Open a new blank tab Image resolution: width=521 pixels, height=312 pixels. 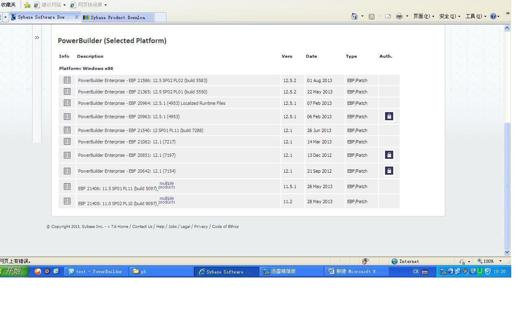(160, 17)
